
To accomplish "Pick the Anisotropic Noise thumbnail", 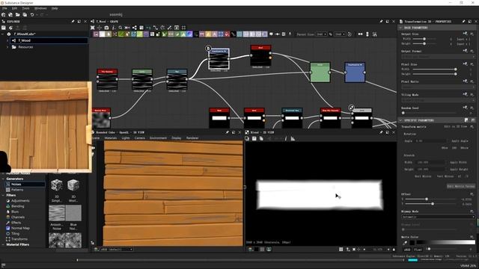I will 57,213.
